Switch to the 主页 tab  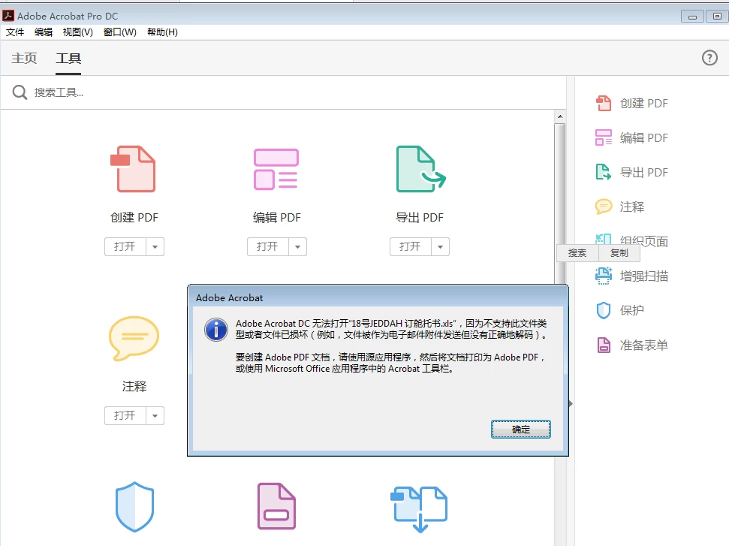24,58
